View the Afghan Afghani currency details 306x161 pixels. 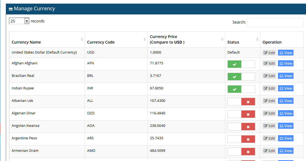[x=285, y=64]
